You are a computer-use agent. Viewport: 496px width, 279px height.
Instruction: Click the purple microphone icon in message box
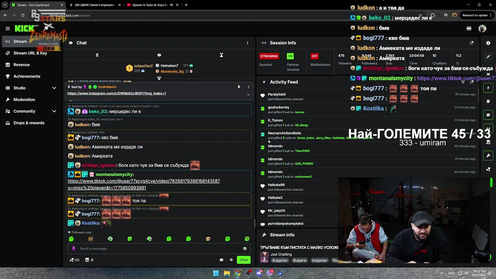point(74,249)
